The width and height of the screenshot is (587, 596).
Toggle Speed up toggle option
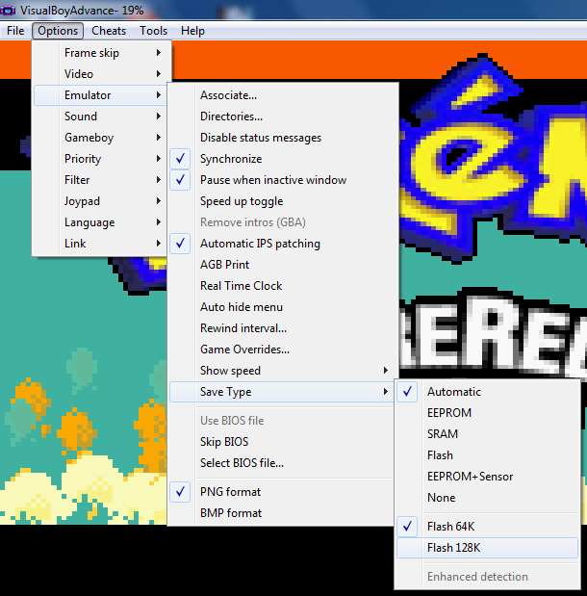click(x=282, y=201)
